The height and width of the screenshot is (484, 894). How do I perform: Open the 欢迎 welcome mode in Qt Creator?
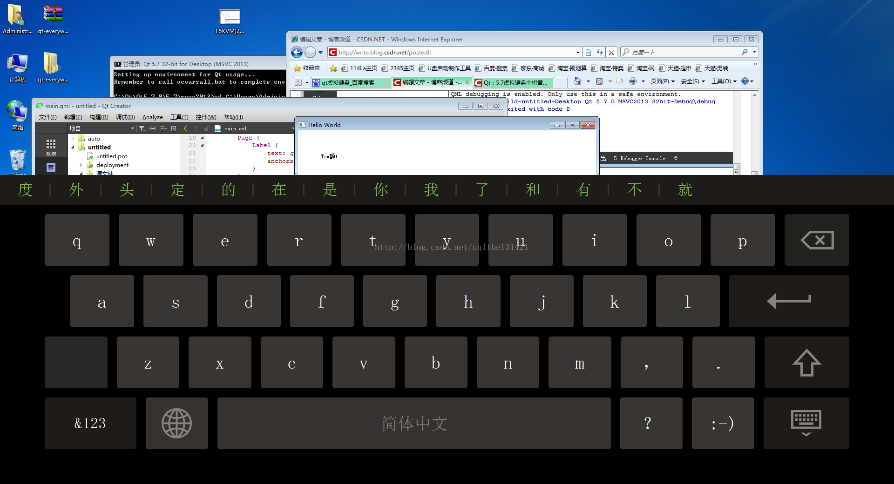pyautogui.click(x=51, y=147)
